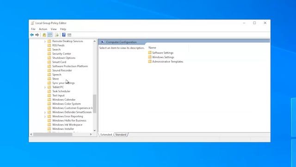This screenshot has height=167, width=296.
Task: Expand the Remote Desktop Services node
Action: 45,41
